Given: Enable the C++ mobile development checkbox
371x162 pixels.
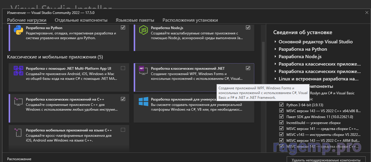Looking at the screenshot, I should (123, 130).
